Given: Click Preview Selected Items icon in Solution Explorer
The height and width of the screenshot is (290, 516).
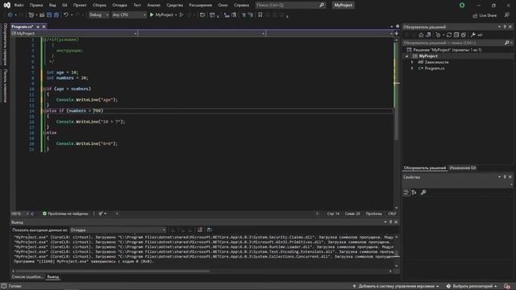Looking at the screenshot, I should tap(481, 35).
